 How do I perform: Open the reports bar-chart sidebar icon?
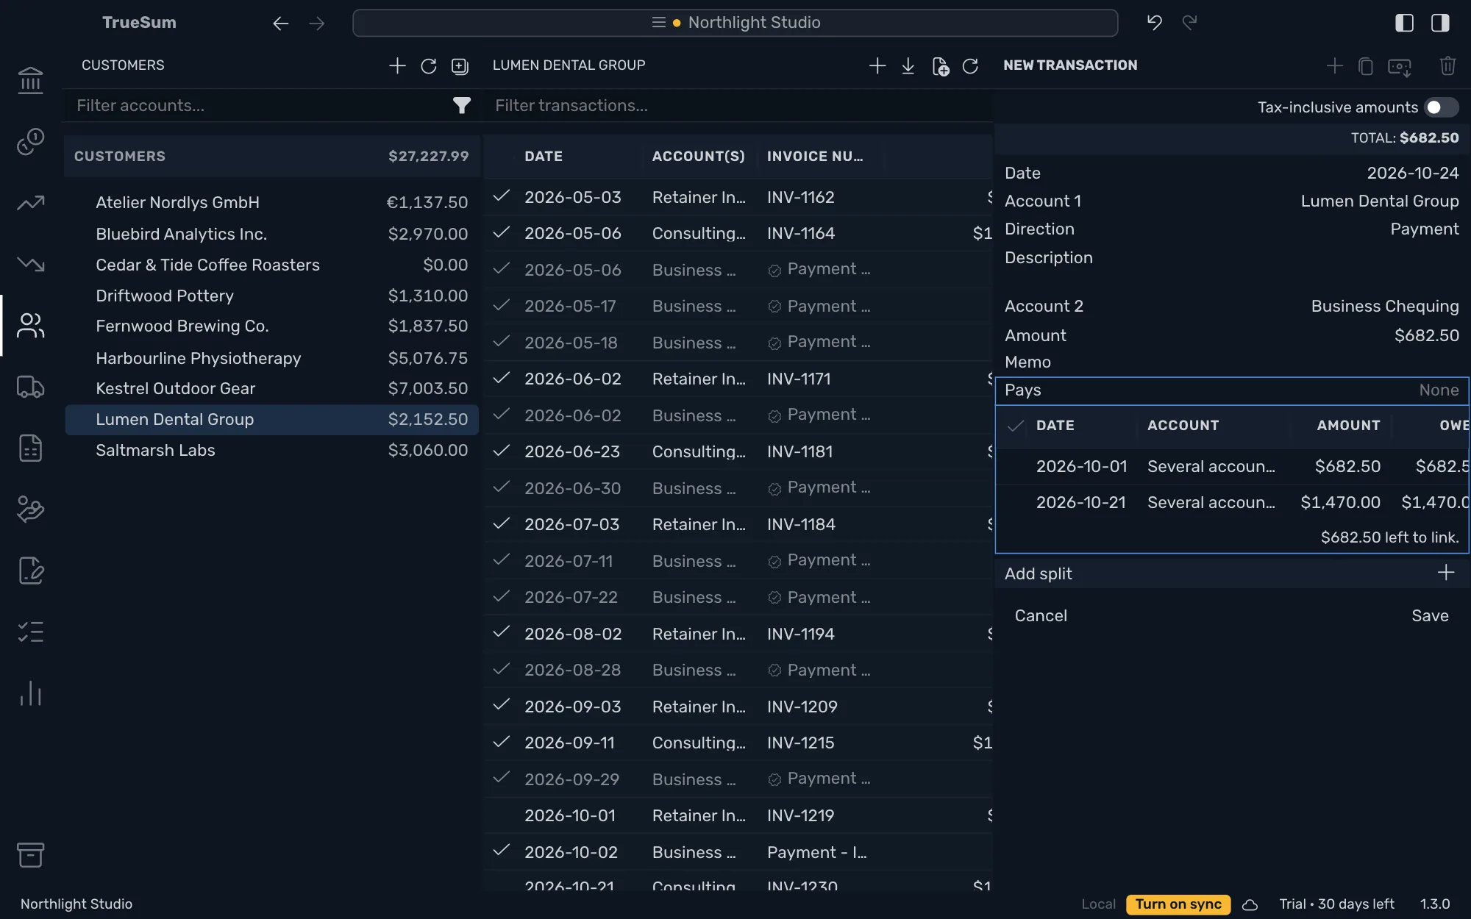[x=30, y=693]
